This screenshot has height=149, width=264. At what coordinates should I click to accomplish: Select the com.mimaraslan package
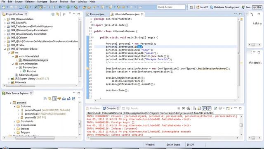click(x=28, y=64)
